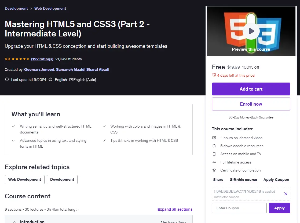The width and height of the screenshot is (300, 223).
Task: Open the Web Development topic tag
Action: tap(25, 180)
